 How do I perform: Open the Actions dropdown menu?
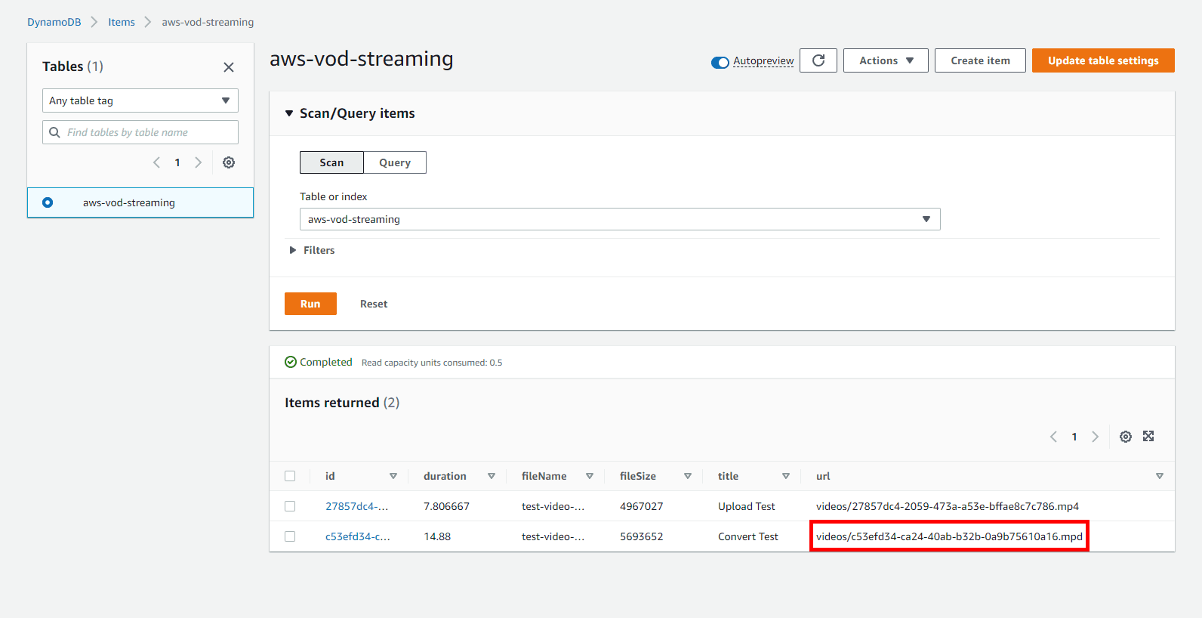[x=886, y=60]
